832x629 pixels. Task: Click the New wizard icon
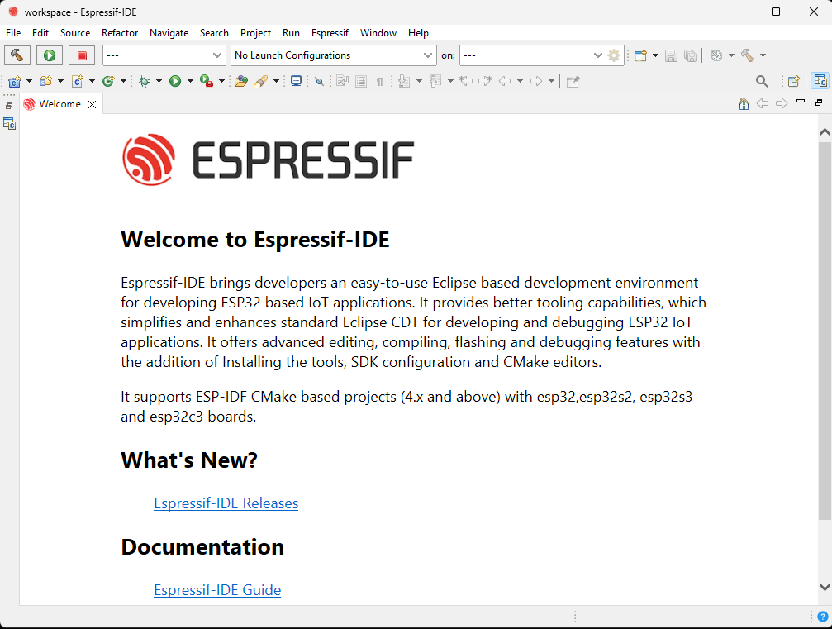coord(640,55)
